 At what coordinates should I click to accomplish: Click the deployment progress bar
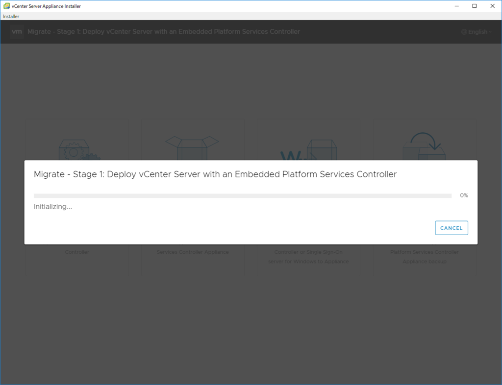click(243, 196)
